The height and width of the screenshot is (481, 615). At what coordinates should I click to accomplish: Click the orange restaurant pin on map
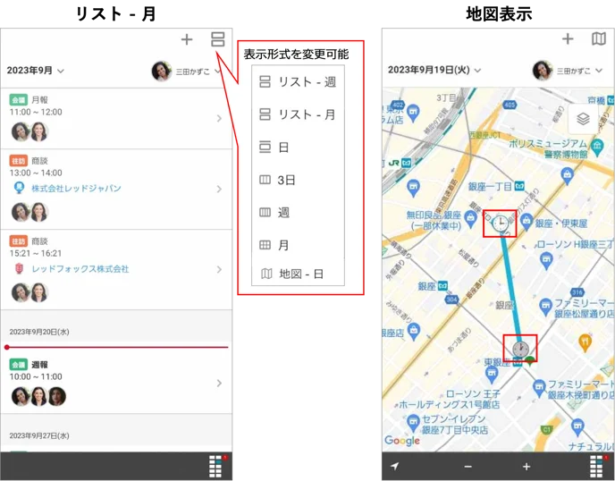pyautogui.click(x=586, y=343)
